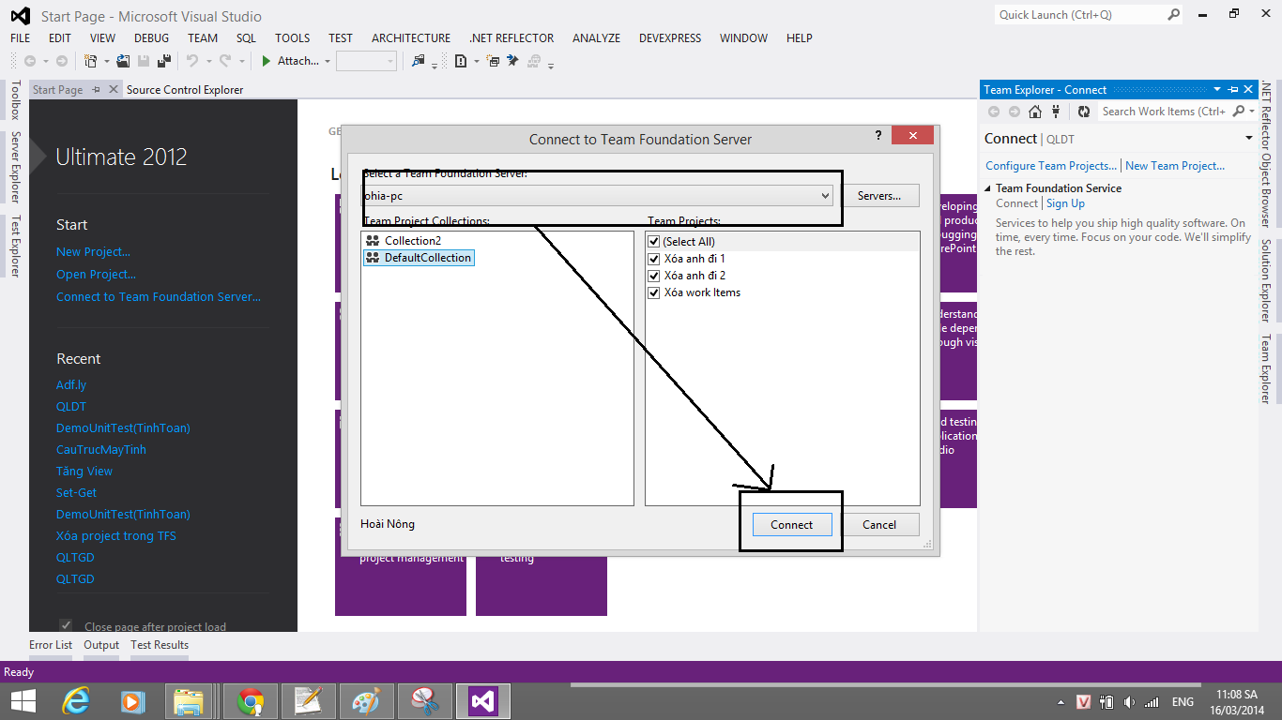Viewport: 1282px width, 720px height.
Task: Click the volume icon in system tray
Action: pos(1128,702)
